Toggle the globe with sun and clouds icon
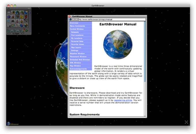196x134 pixels. [x=26, y=12]
